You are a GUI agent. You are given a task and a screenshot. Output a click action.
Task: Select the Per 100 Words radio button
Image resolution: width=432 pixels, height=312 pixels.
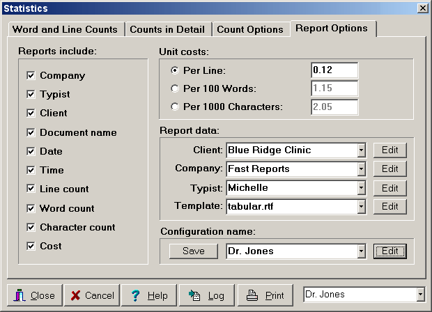click(x=174, y=88)
